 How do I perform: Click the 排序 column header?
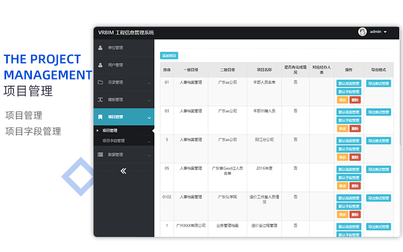point(167,69)
